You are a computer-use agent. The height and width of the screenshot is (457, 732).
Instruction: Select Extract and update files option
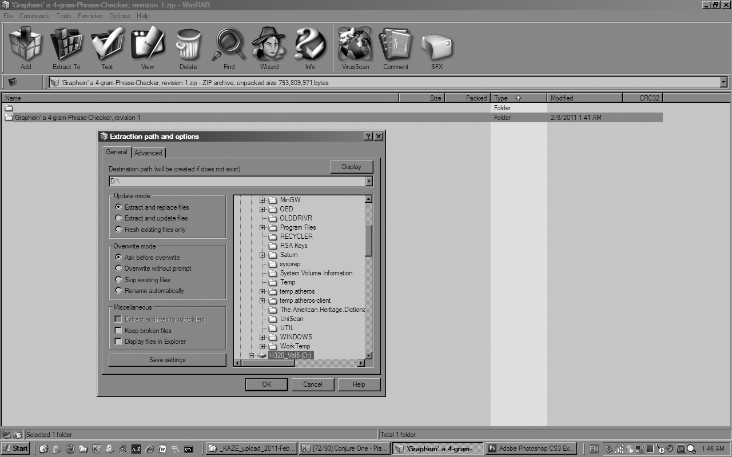pyautogui.click(x=118, y=218)
